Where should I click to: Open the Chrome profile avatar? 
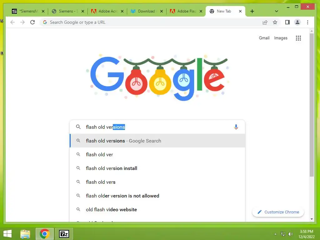[x=297, y=22]
